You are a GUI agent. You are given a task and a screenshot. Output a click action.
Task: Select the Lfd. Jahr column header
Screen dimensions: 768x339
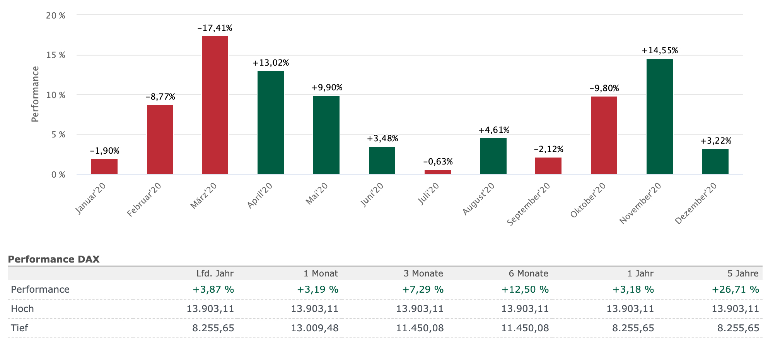point(215,274)
